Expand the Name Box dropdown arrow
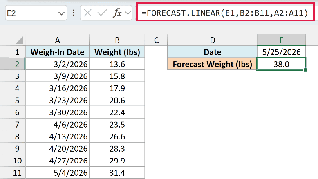The height and width of the screenshot is (179, 318). pyautogui.click(x=61, y=13)
